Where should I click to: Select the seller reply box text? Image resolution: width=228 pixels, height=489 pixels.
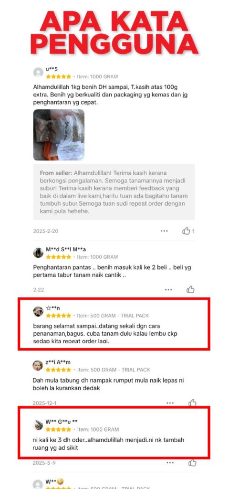(114, 192)
